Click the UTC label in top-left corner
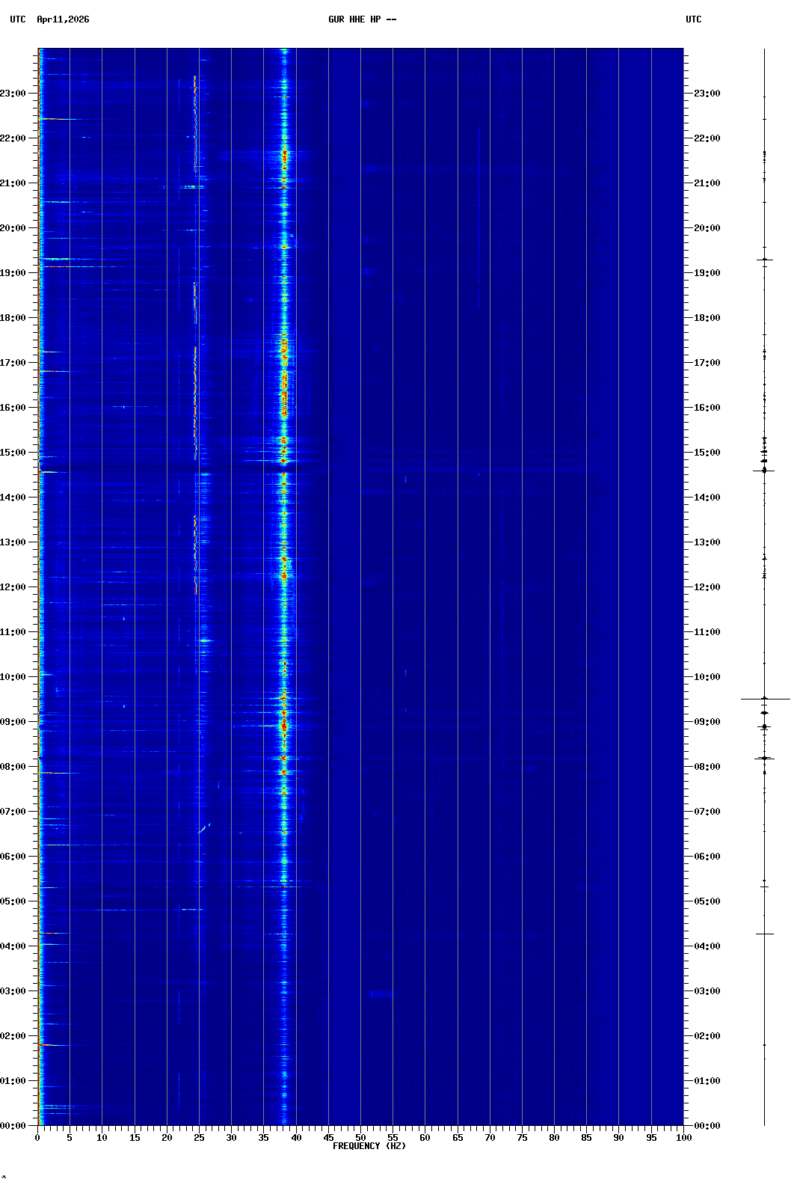The height and width of the screenshot is (1185, 797). coord(18,19)
